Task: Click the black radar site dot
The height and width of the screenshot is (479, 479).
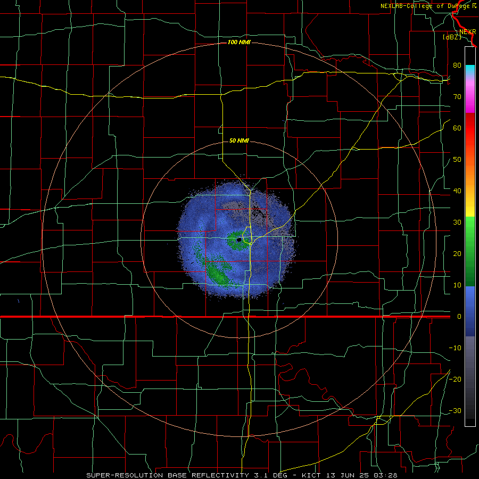Action: tap(239, 240)
